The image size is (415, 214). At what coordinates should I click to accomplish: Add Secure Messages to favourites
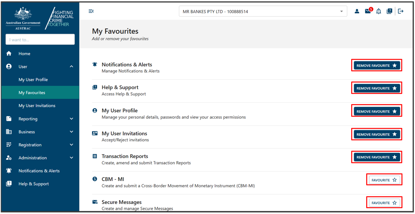[384, 202]
